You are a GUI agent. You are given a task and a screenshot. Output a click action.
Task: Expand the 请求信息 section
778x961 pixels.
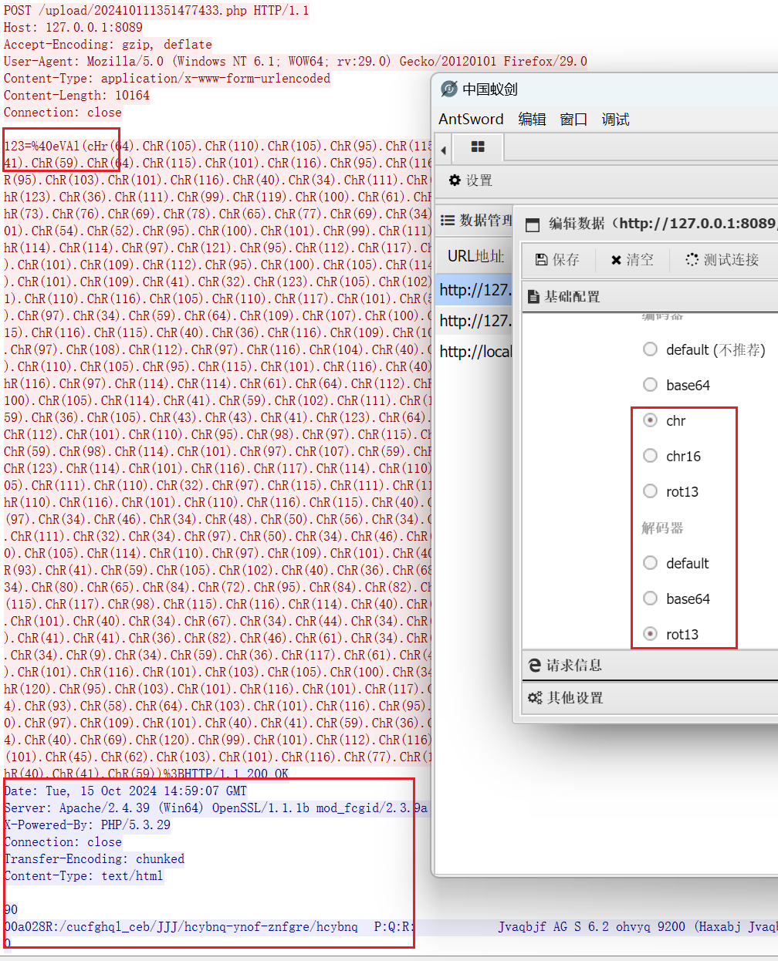[x=650, y=666]
